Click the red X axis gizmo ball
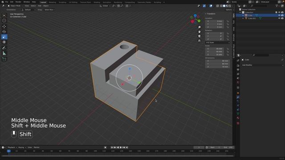The image size is (285, 160). 192,22
